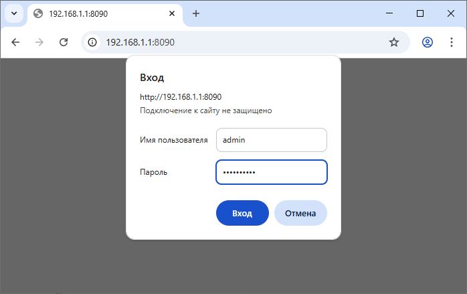
Task: Maximize the browser window
Action: pos(420,13)
